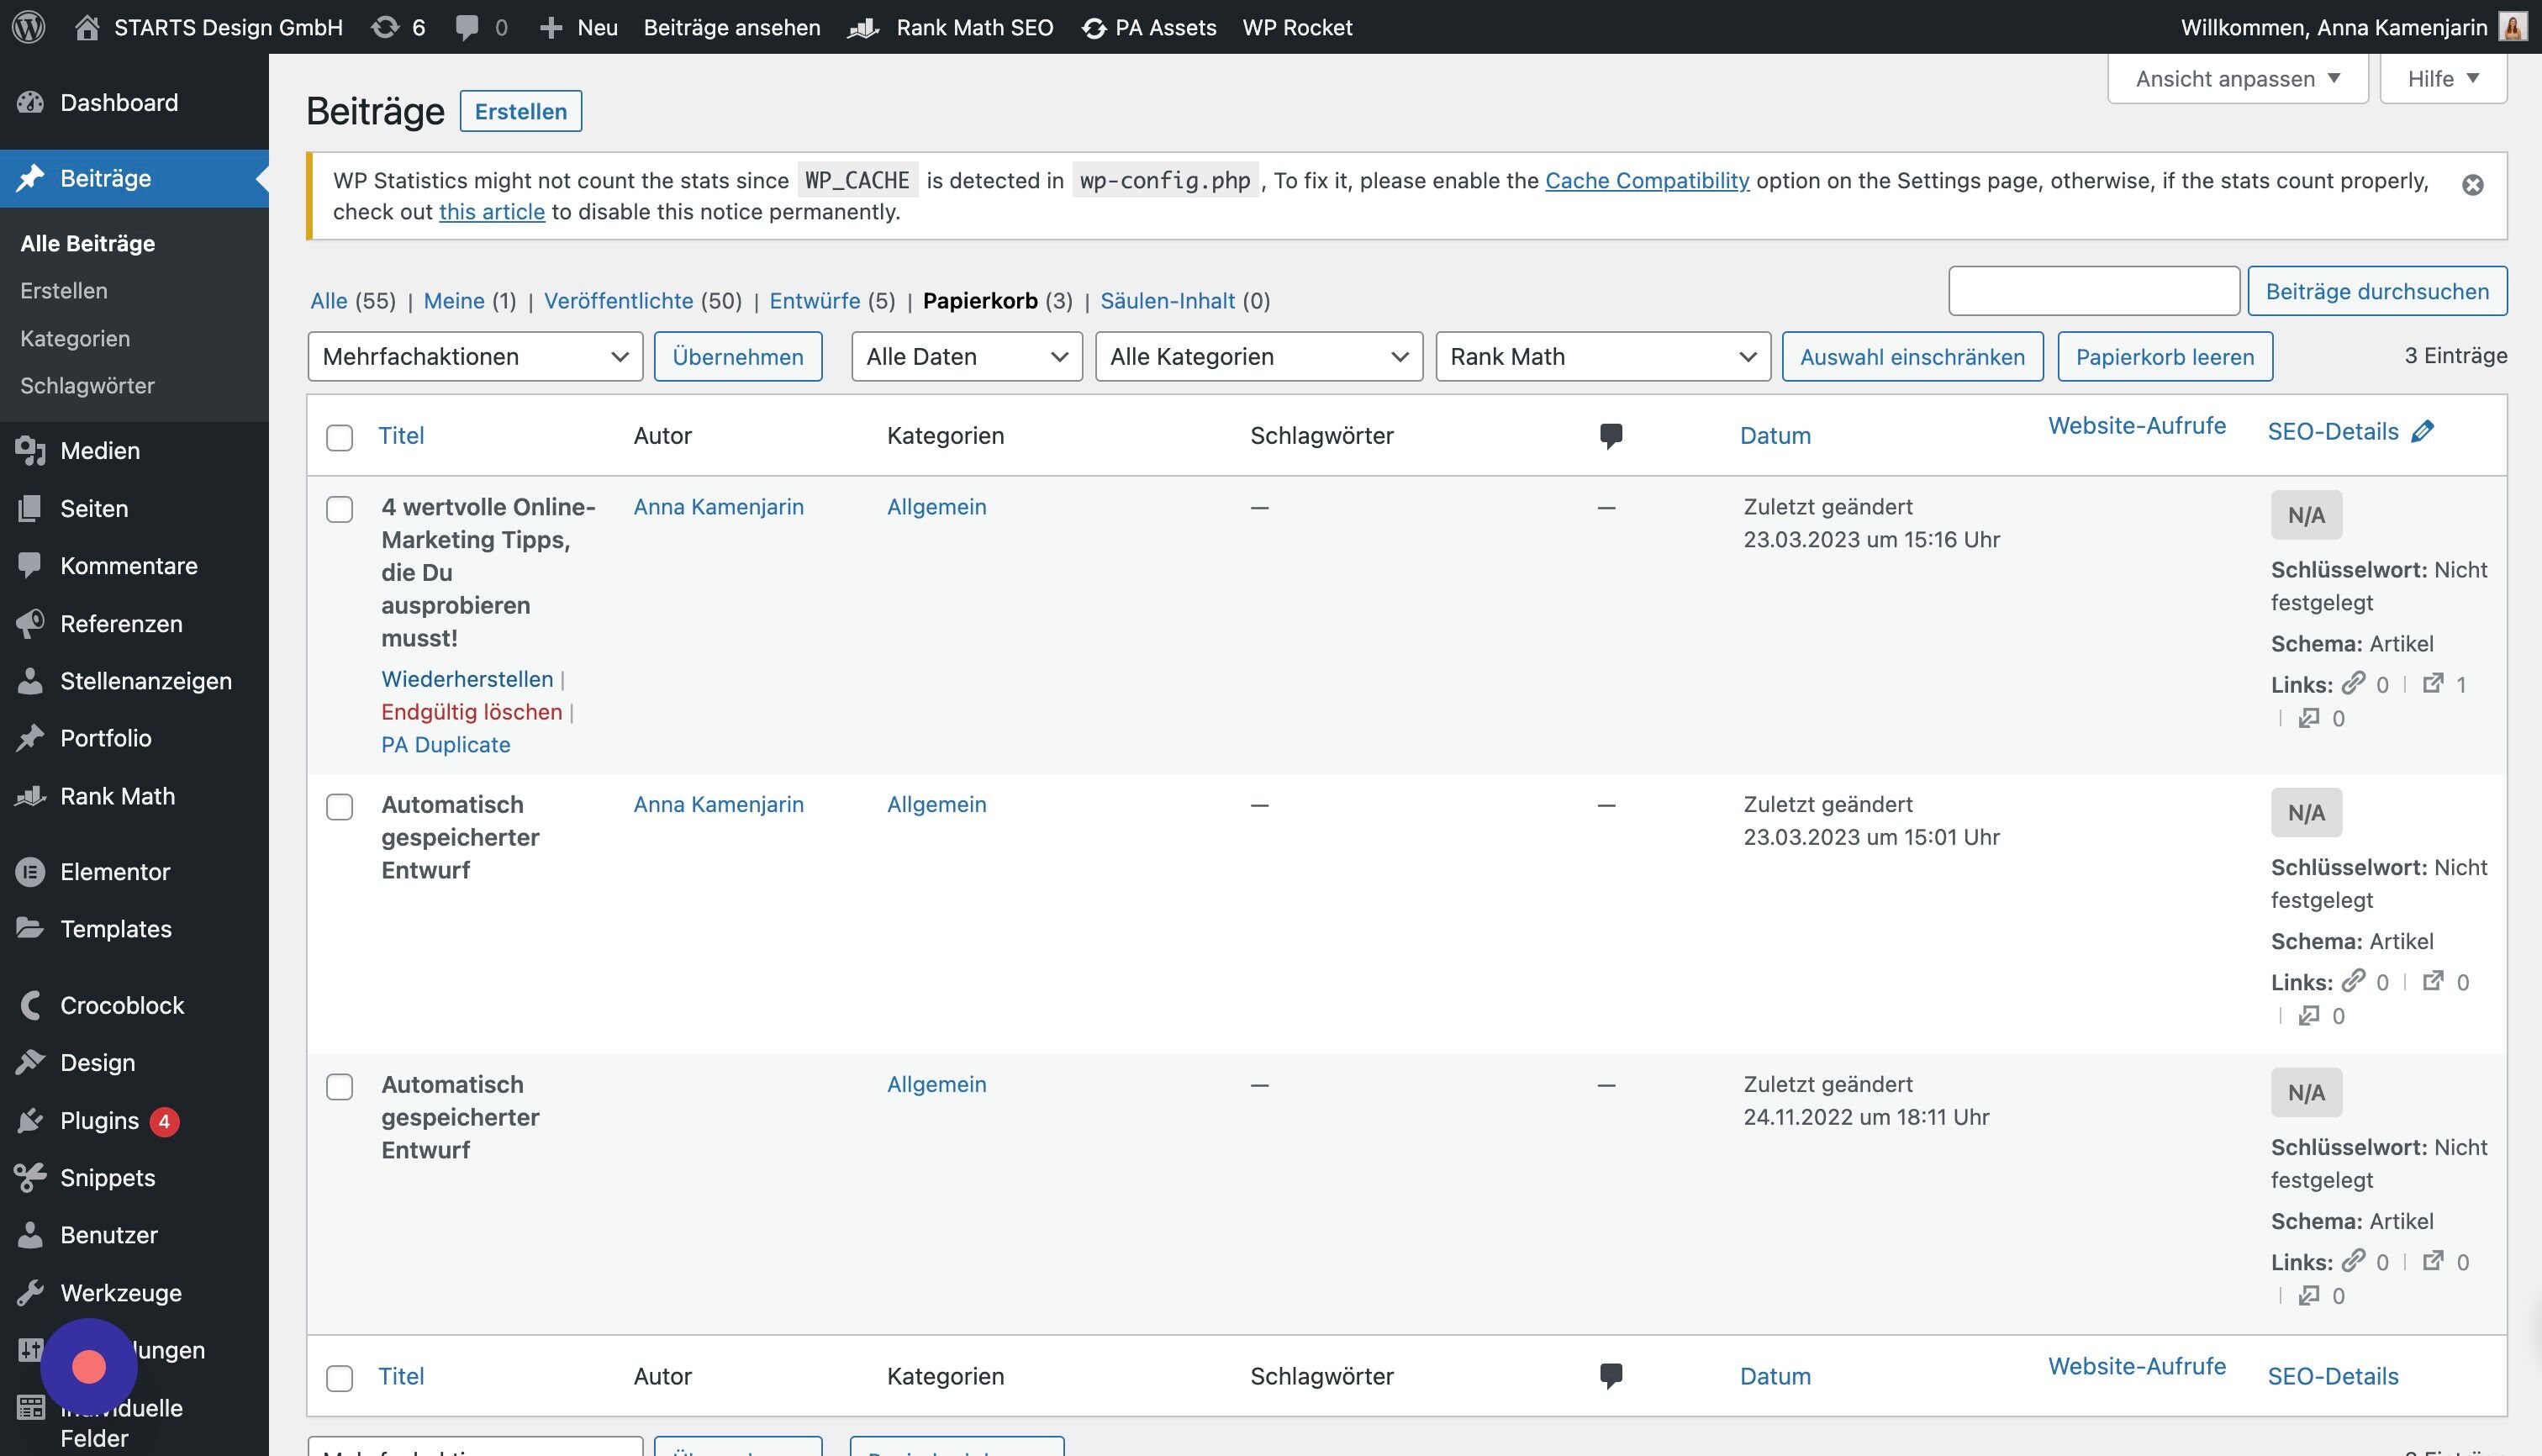Screen dimensions: 2542x1456
Task: Open 'this article' link in notice
Action: pos(491,211)
